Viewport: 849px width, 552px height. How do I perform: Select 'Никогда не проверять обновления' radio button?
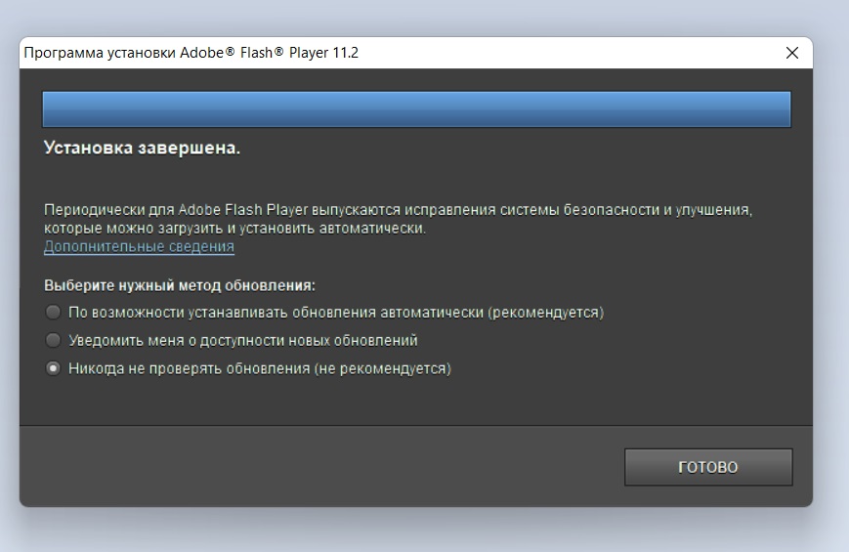[53, 368]
